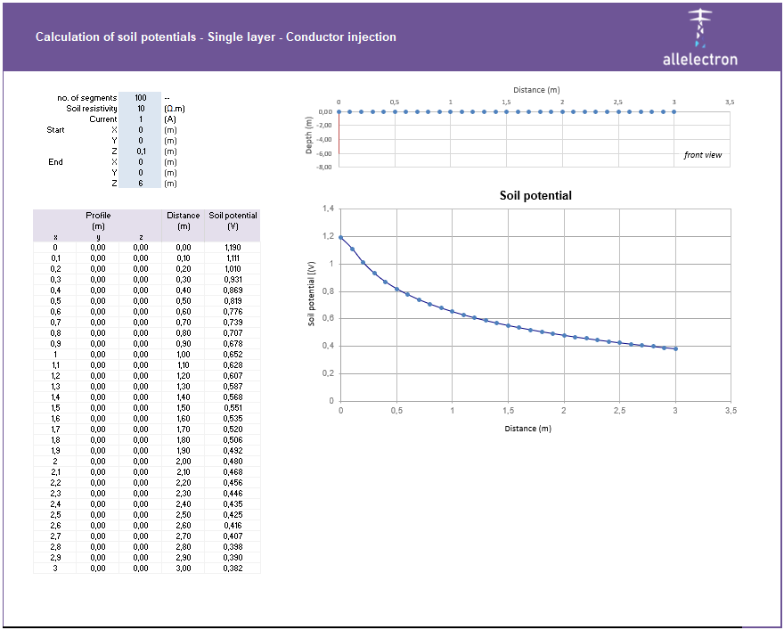The width and height of the screenshot is (784, 630).
Task: Click the Start X coordinate cell
Action: point(143,130)
